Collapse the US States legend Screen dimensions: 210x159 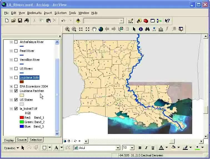coord(11,100)
